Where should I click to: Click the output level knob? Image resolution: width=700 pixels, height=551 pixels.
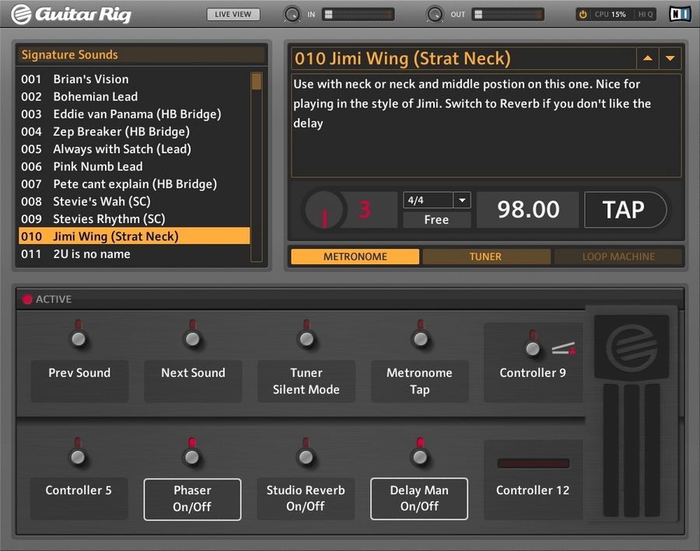(x=436, y=14)
